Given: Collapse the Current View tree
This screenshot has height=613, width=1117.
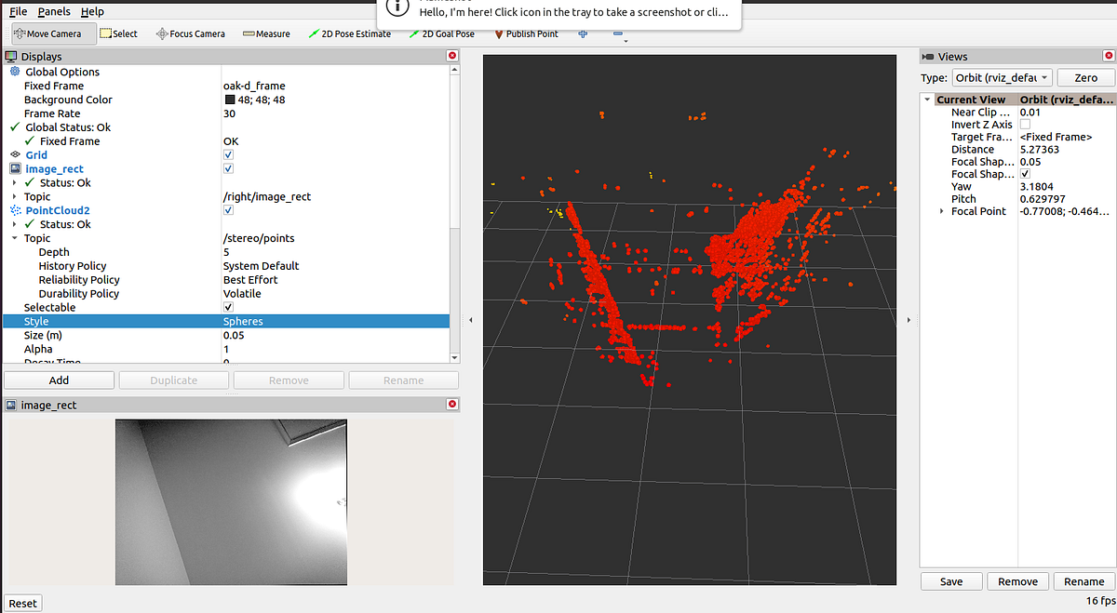Looking at the screenshot, I should 928,100.
